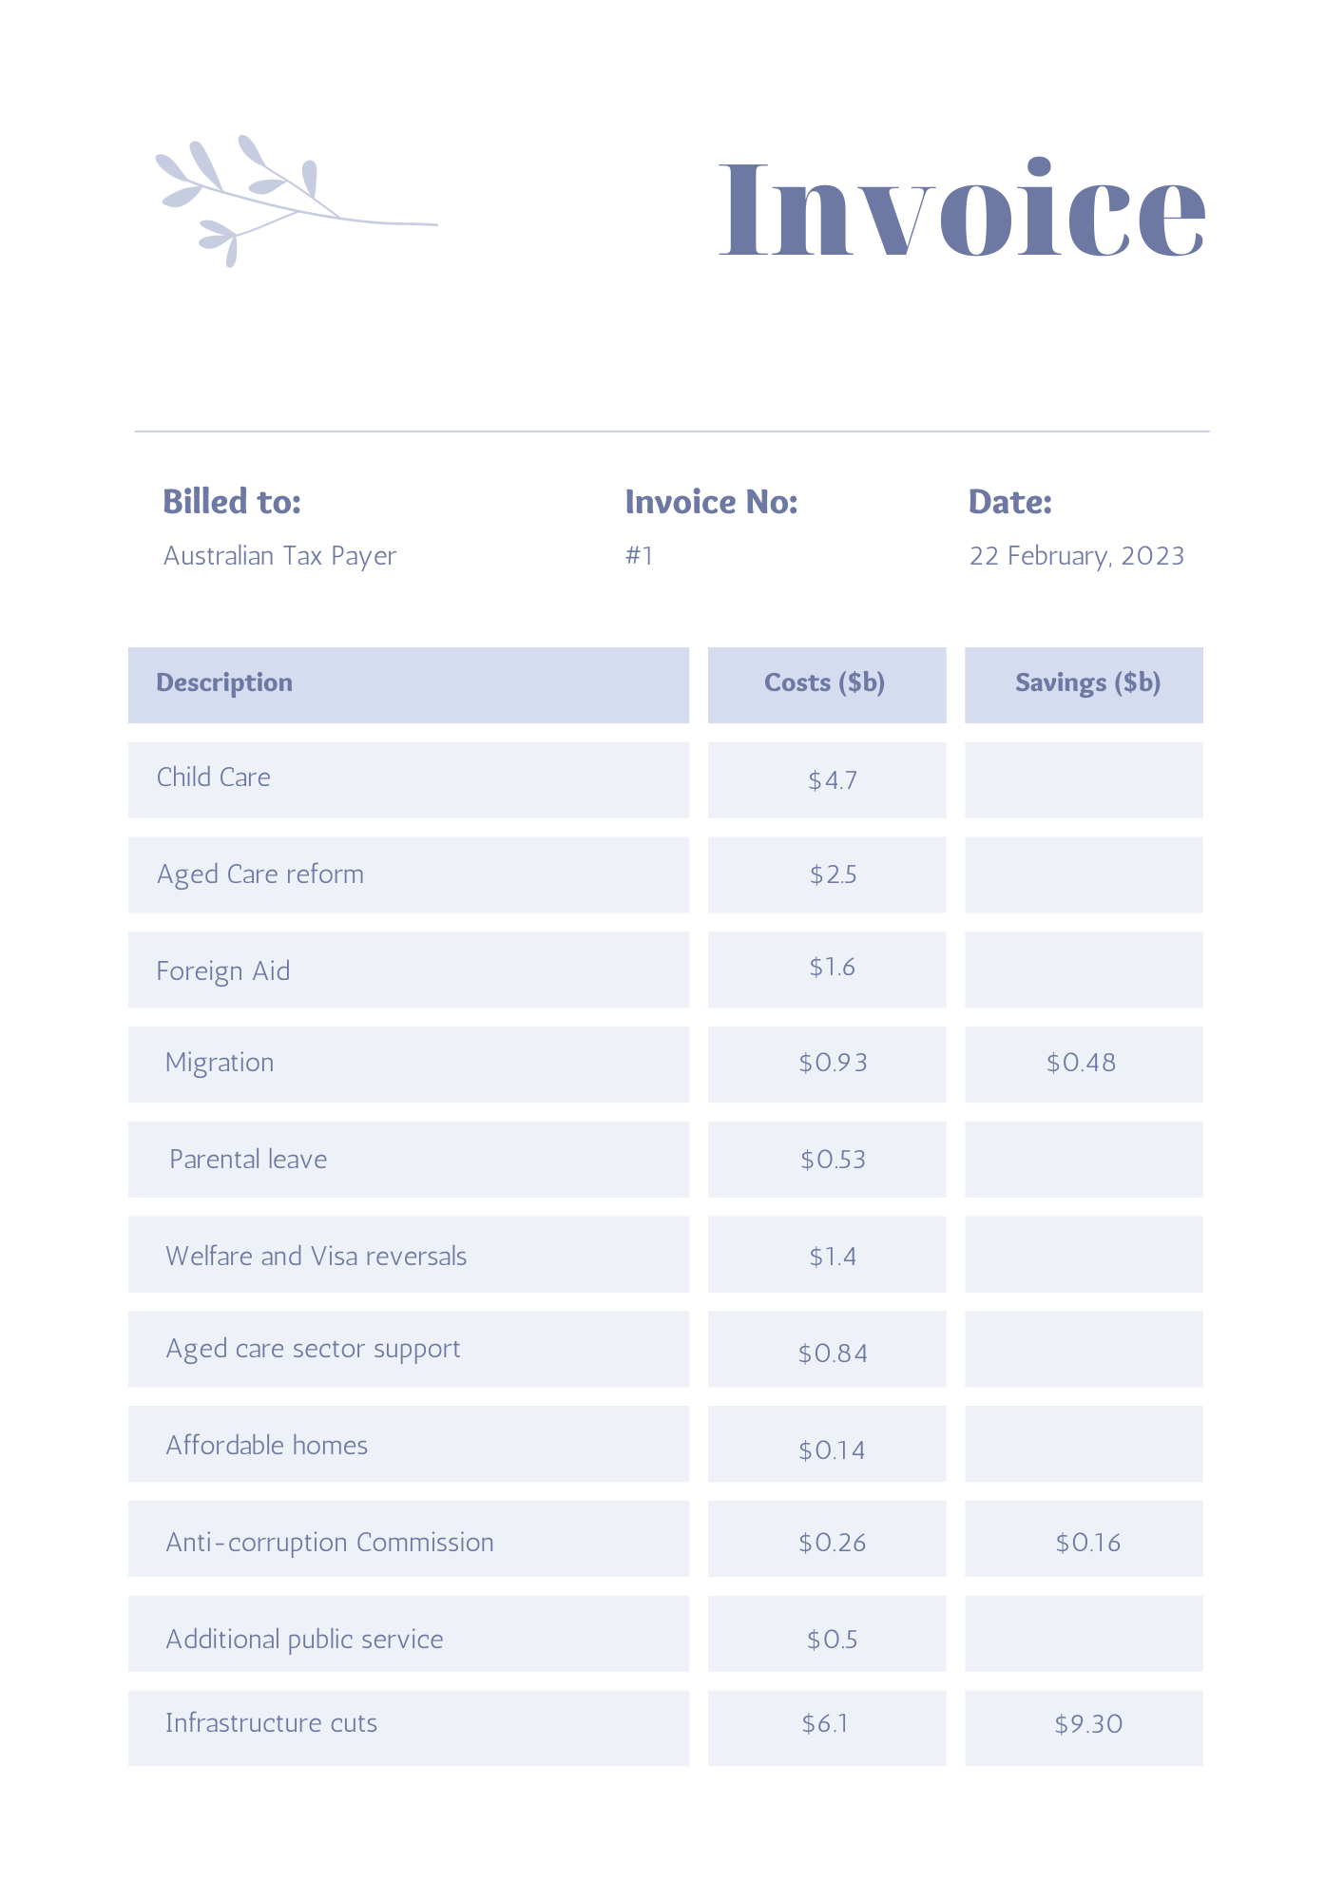This screenshot has height=1901, width=1344.
Task: Click the Costs ($b) column header
Action: [x=827, y=685]
